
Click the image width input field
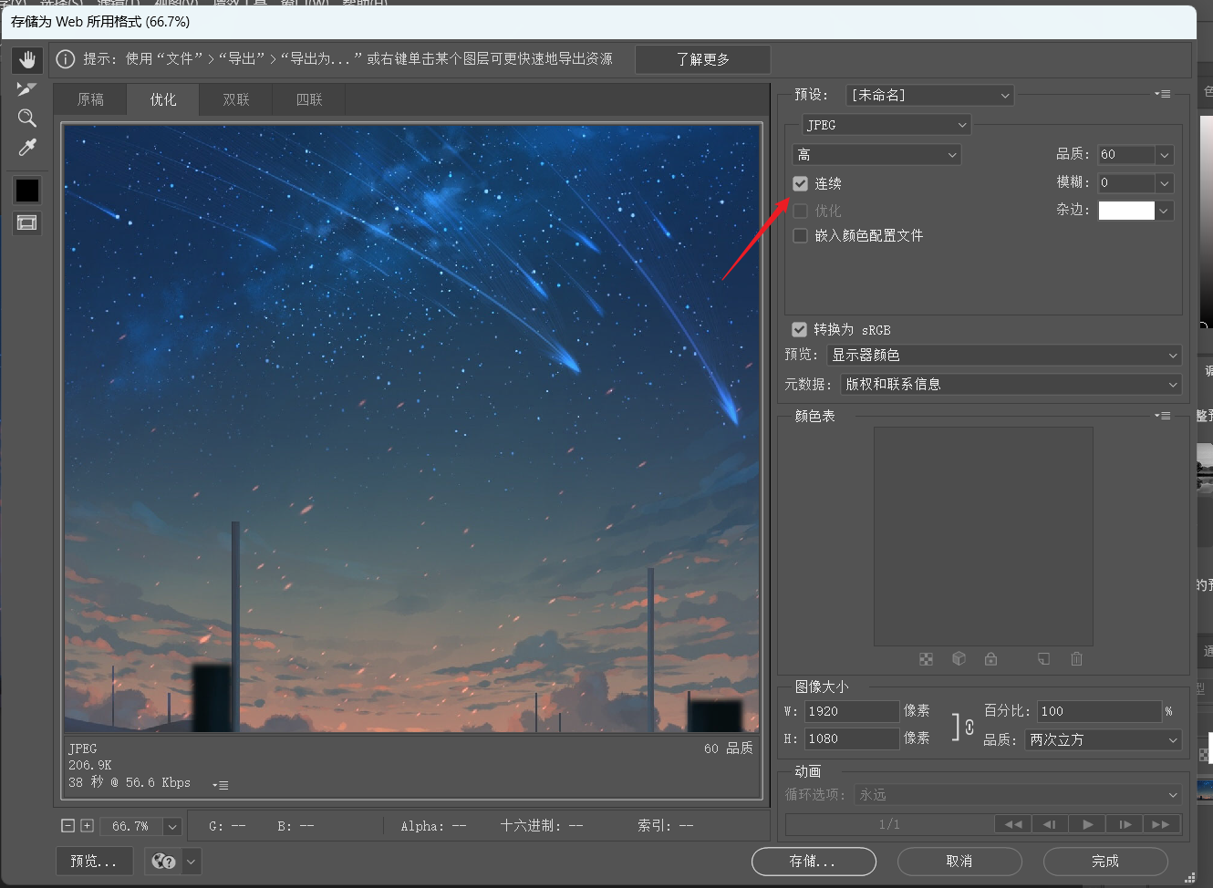(x=852, y=711)
